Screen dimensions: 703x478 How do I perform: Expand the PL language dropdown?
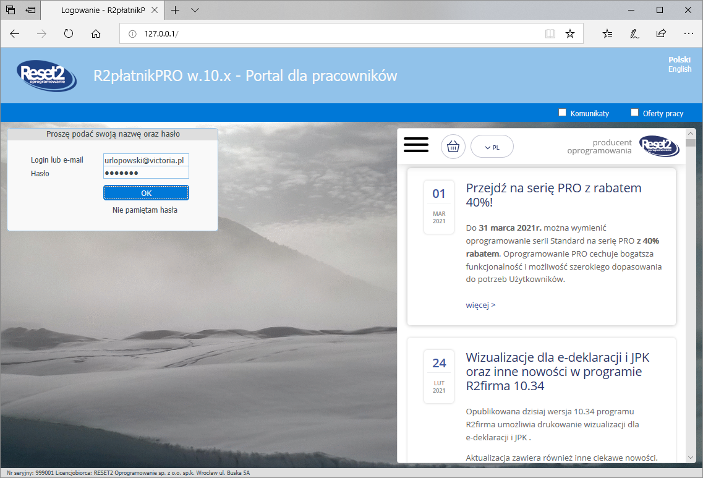coord(492,147)
